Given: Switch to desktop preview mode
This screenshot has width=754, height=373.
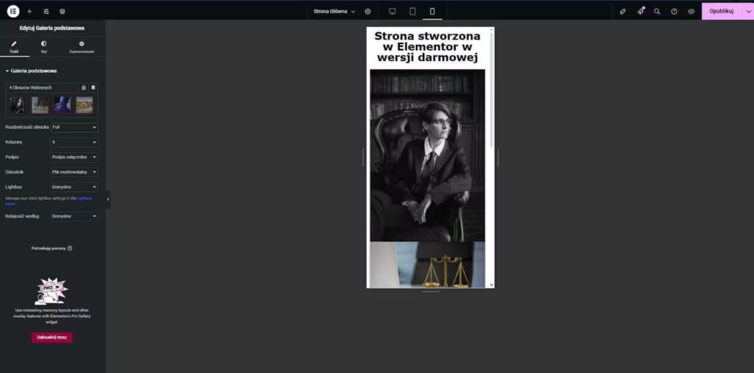Looking at the screenshot, I should pyautogui.click(x=392, y=11).
